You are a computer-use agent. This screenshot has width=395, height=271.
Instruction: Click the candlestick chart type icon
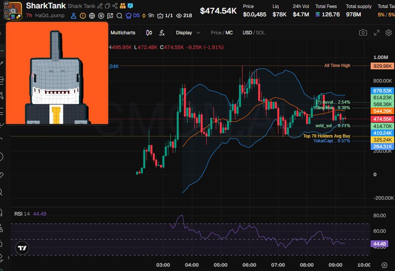(x=149, y=33)
